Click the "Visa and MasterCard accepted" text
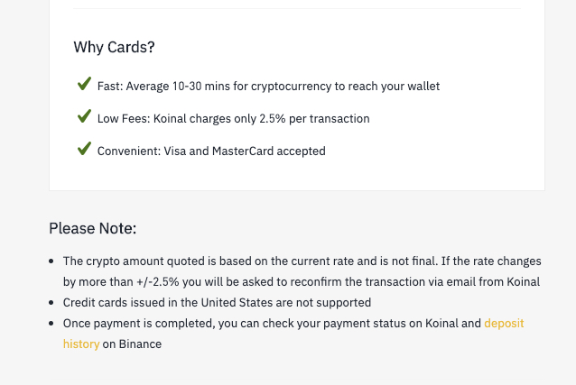Viewport: 576px width, 385px height. (244, 151)
